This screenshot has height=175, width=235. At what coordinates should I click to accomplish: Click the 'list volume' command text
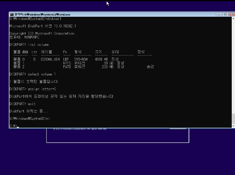38,45
